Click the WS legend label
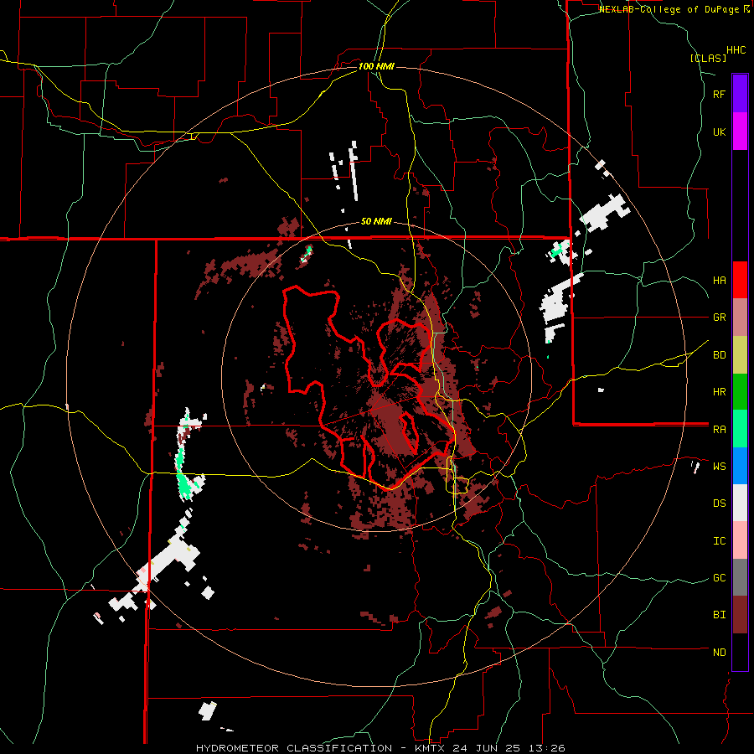This screenshot has height=754, width=754. 719,467
